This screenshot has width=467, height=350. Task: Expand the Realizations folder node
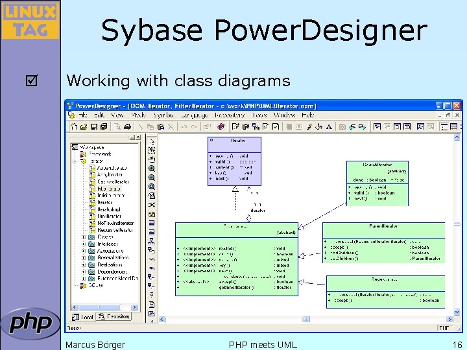pyautogui.click(x=84, y=265)
